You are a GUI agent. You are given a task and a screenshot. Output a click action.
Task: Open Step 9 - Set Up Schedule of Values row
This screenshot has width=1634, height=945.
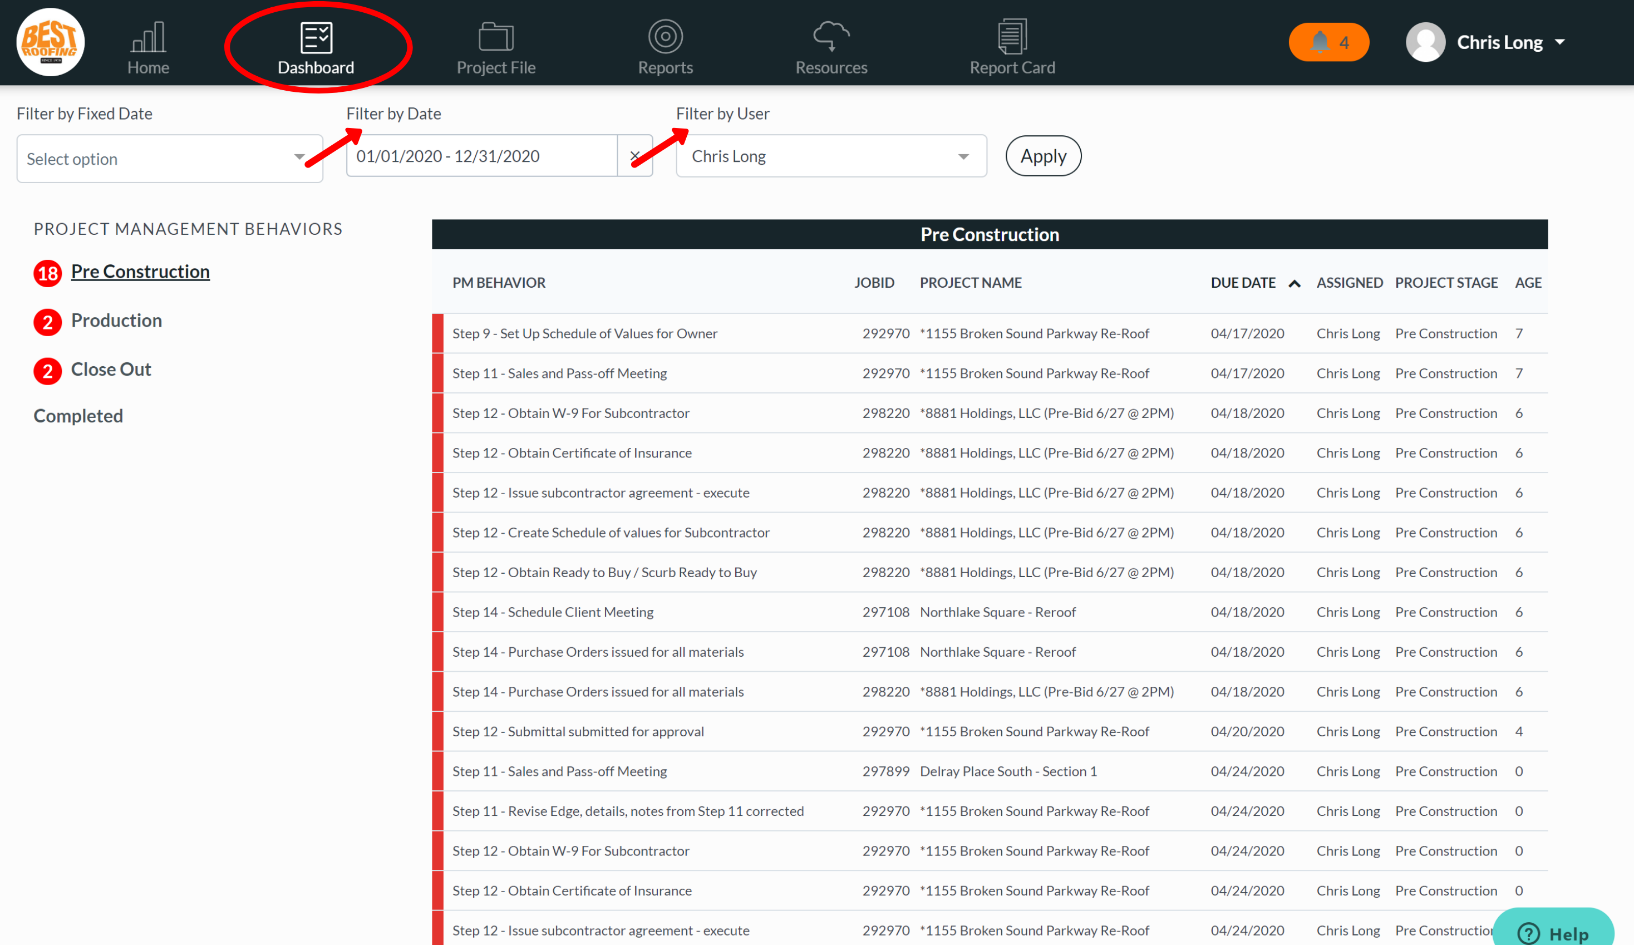(x=990, y=333)
